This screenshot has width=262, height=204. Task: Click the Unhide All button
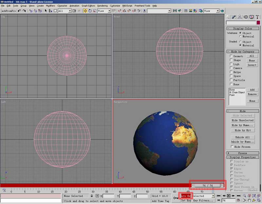[242, 137]
